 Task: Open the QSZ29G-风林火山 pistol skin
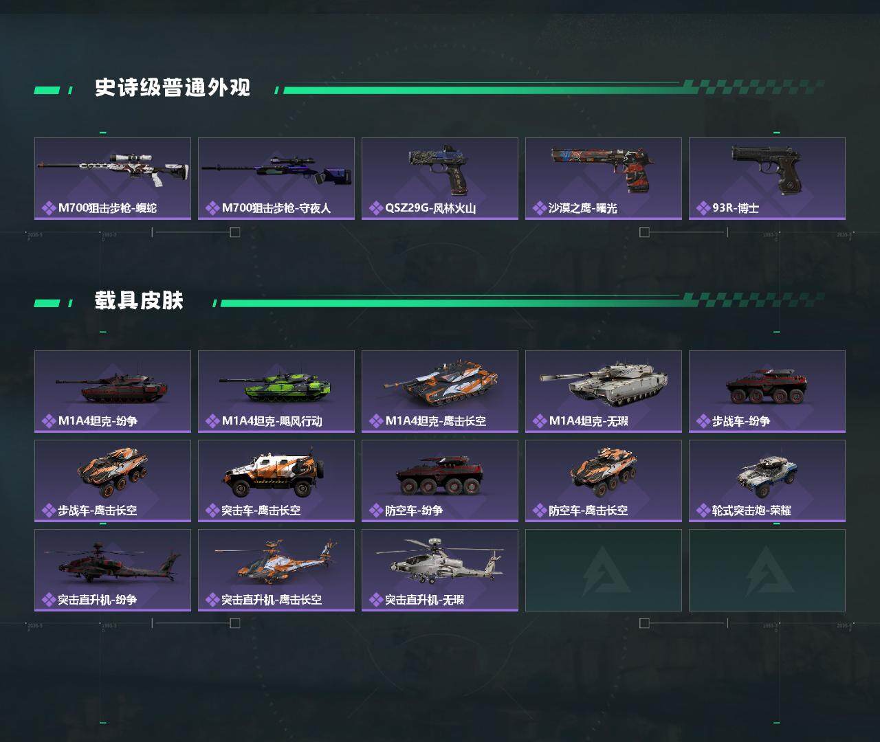440,179
